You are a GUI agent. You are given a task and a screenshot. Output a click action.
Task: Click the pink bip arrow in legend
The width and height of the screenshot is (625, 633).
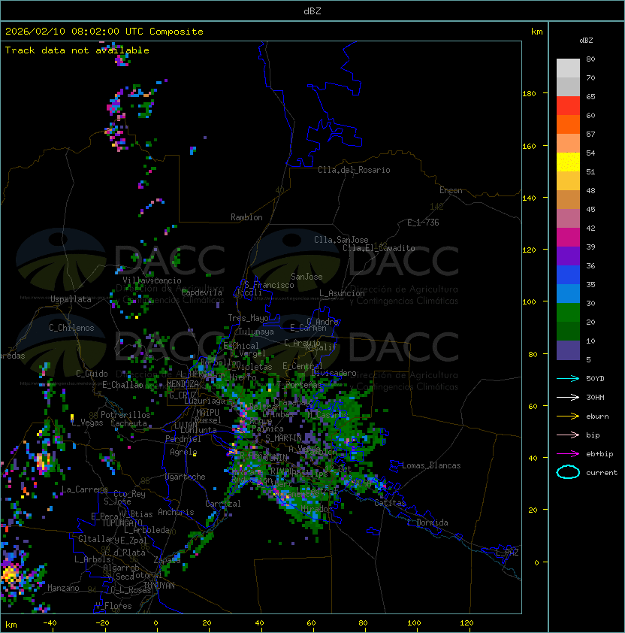pos(568,435)
